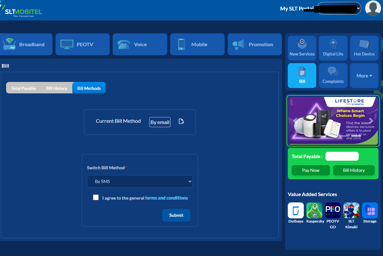Tick the agree to terms checkbox
This screenshot has height=256, width=383.
pyautogui.click(x=96, y=197)
